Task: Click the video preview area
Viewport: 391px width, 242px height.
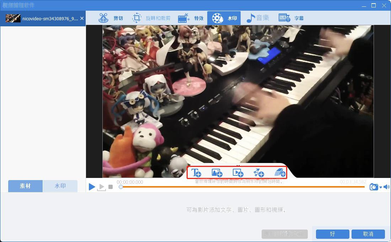Action: (x=238, y=101)
